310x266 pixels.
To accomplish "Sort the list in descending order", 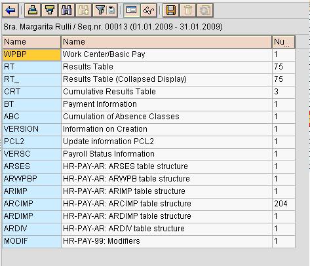I will point(50,10).
